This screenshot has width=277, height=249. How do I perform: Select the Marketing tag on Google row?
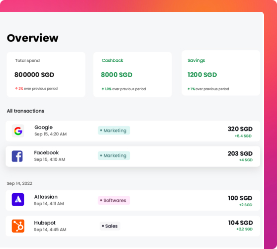114,130
